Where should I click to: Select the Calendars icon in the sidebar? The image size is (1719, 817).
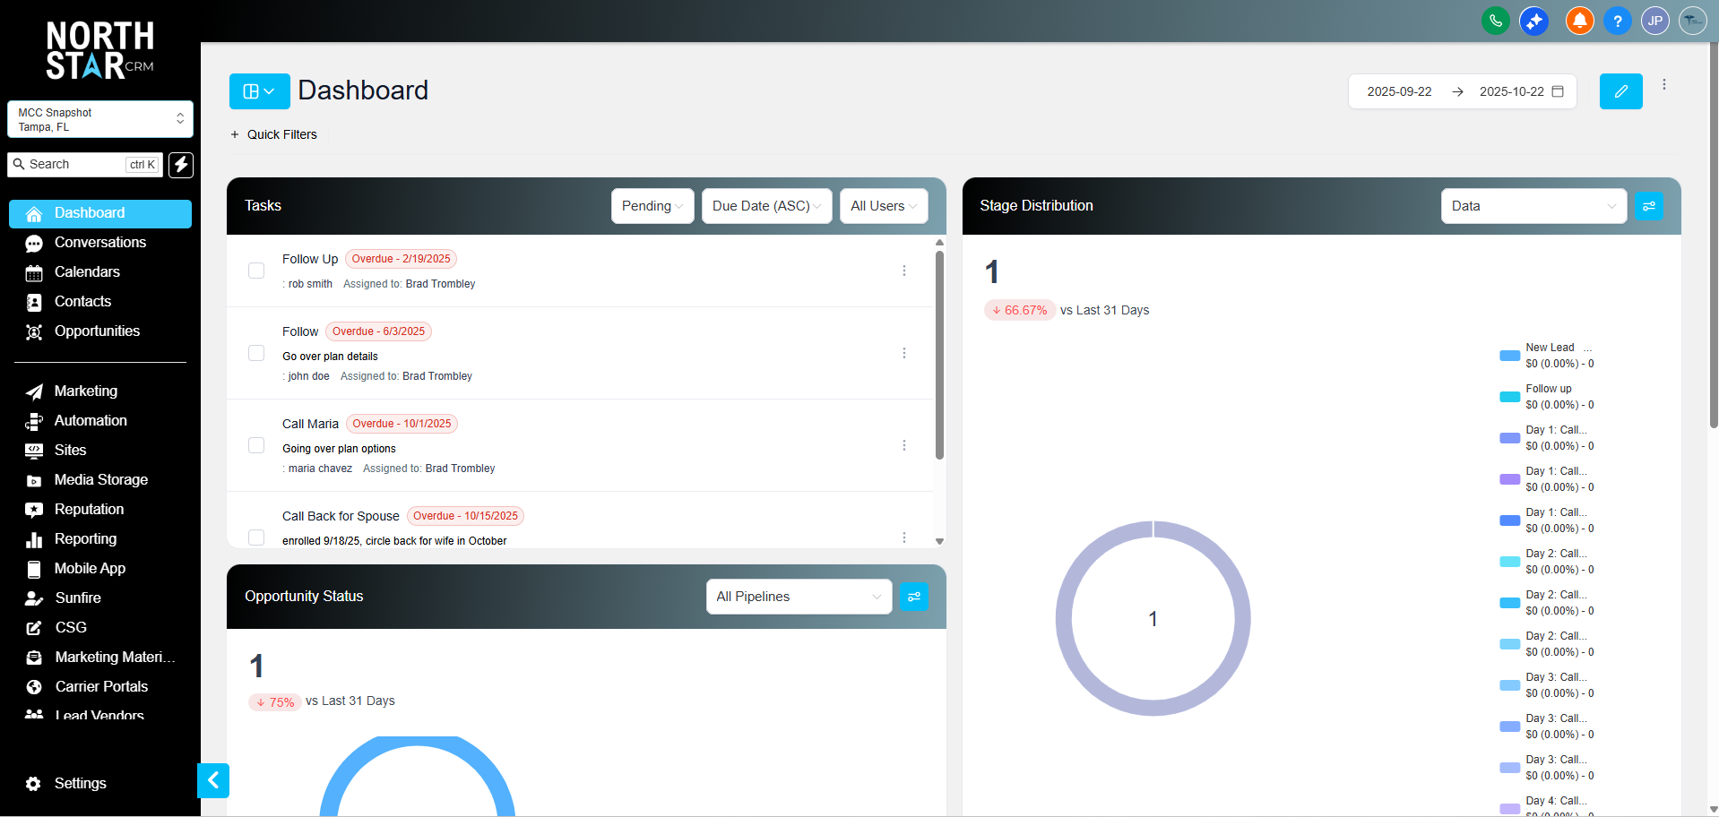point(33,271)
